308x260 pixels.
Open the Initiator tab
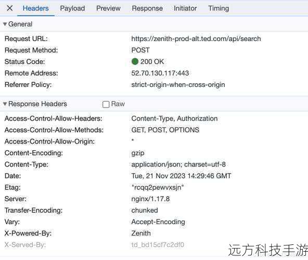[185, 8]
